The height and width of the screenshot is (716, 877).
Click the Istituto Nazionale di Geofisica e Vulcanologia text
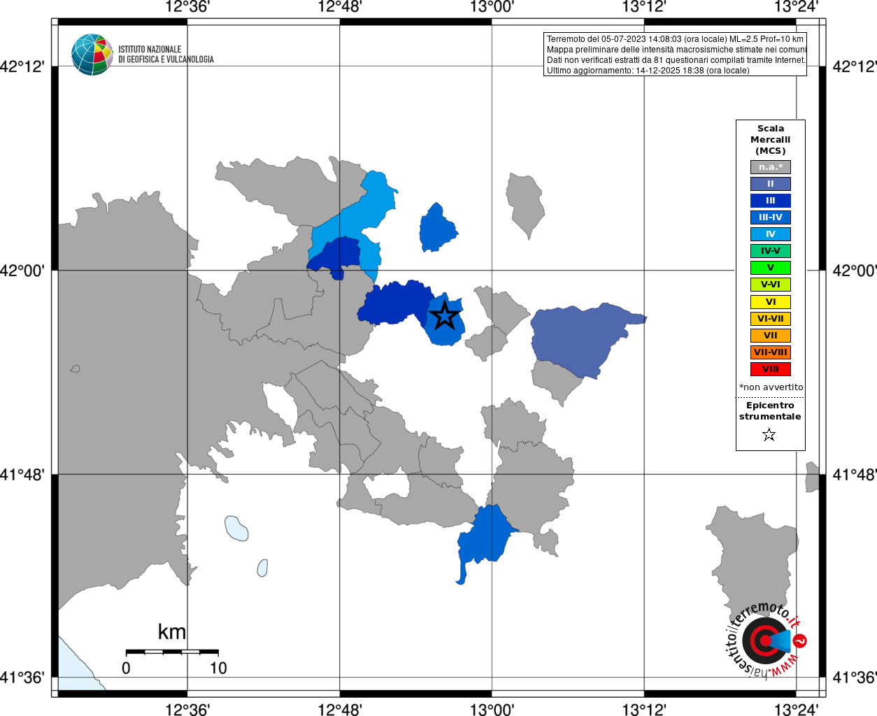[x=166, y=55]
